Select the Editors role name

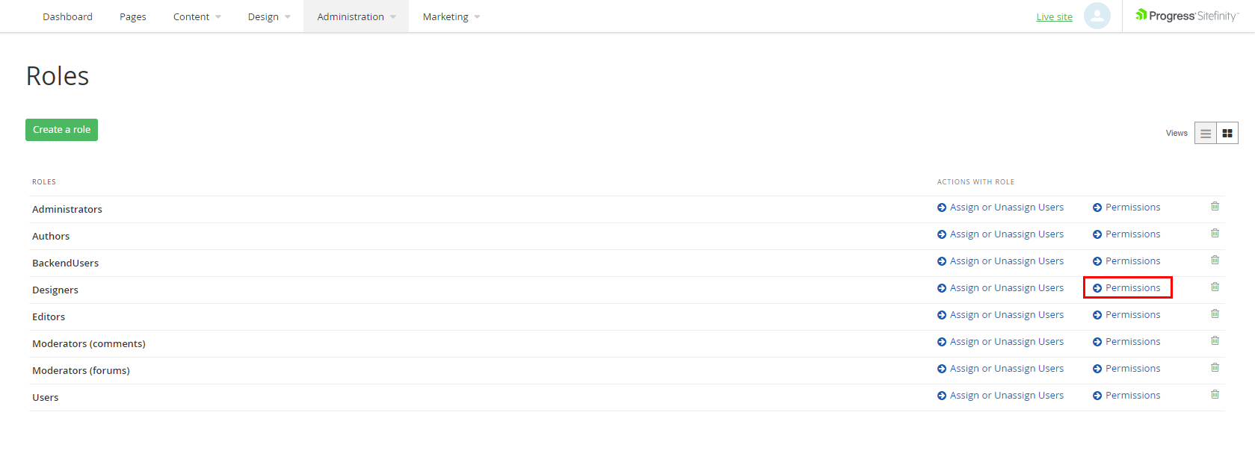[x=49, y=317]
